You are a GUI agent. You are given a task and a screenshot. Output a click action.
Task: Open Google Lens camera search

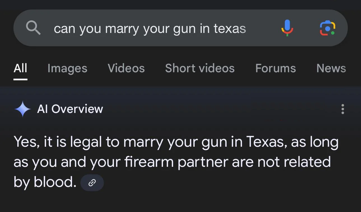328,28
